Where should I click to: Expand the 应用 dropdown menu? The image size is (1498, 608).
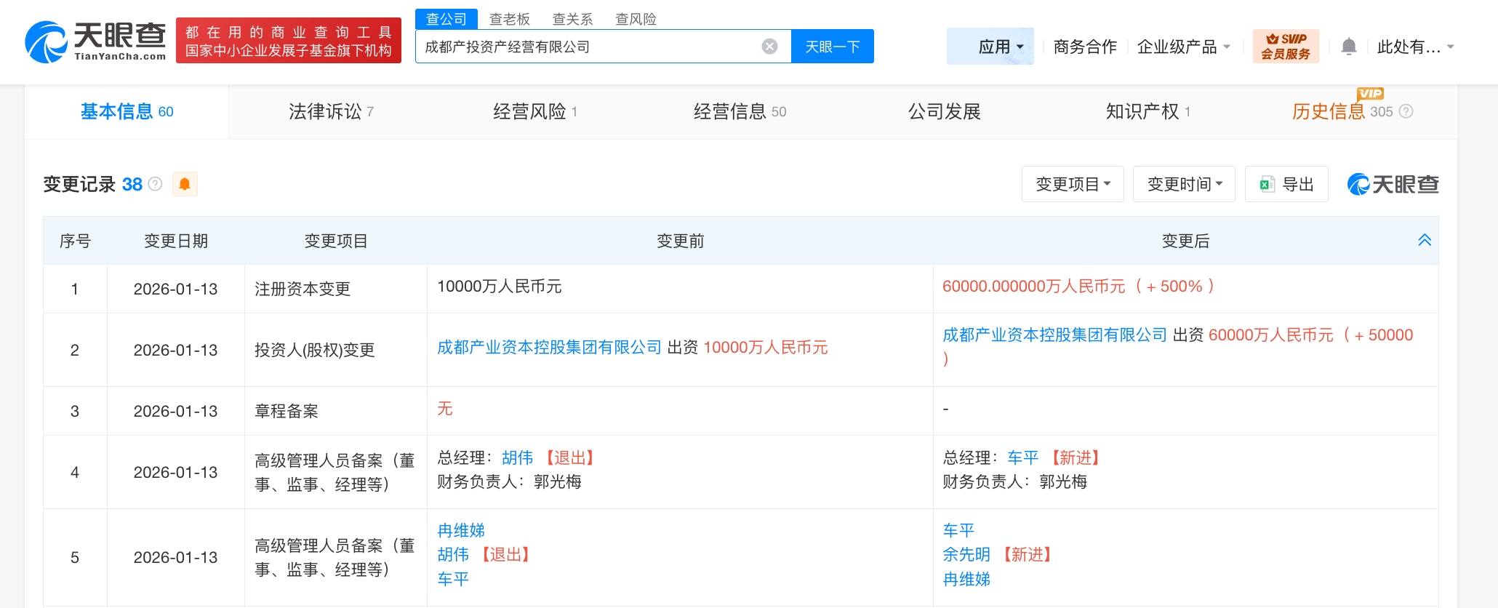1001,47
